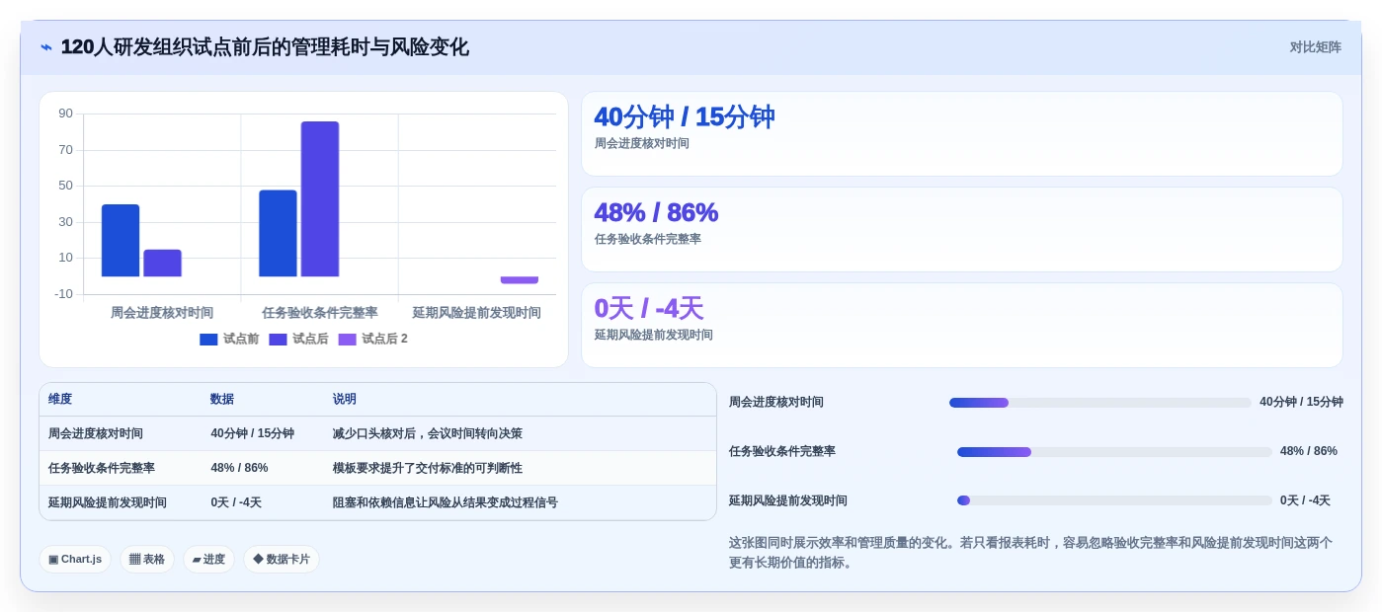
Task: Click the progress label 任务验收条件完整率
Action: pyautogui.click(x=782, y=452)
